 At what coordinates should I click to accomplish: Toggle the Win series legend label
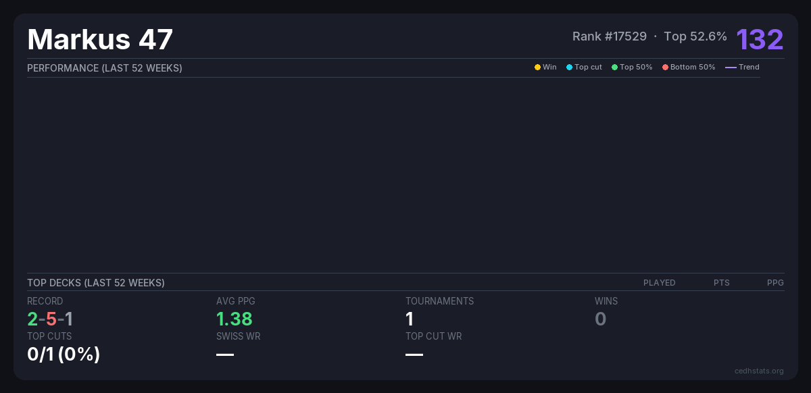point(549,68)
